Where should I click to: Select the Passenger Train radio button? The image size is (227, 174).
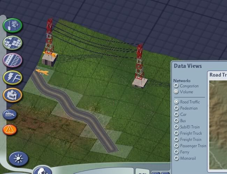point(176,145)
